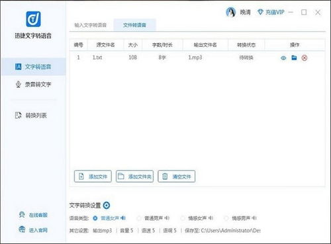Switch to the 文件转语音 tab

[x=134, y=25]
